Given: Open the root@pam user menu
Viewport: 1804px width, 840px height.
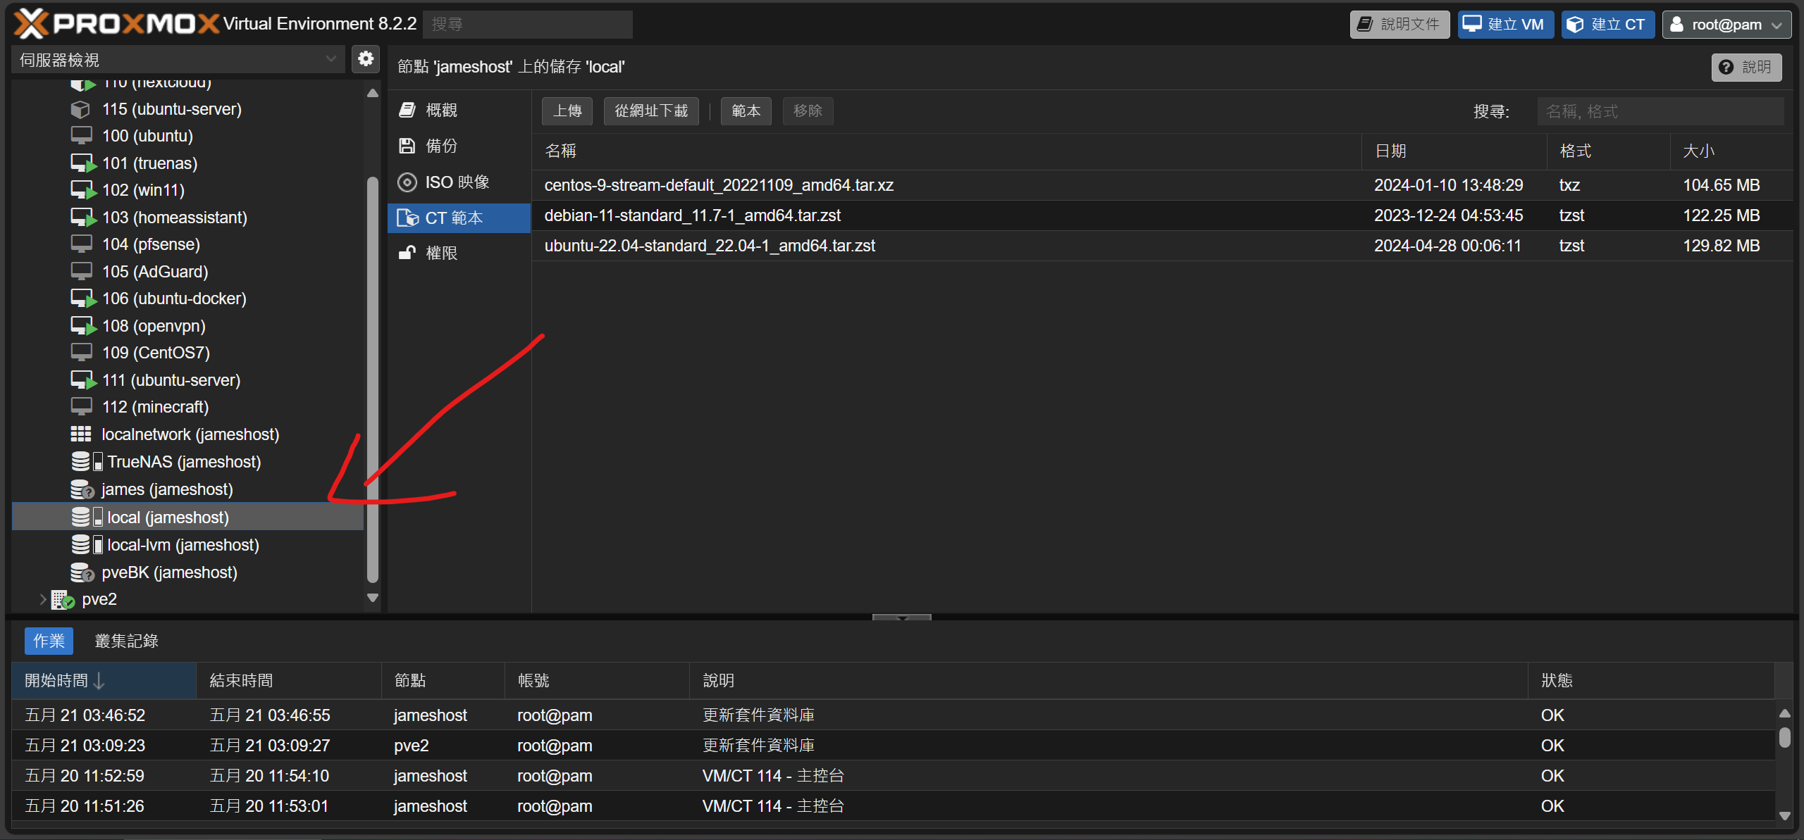Looking at the screenshot, I should pyautogui.click(x=1725, y=24).
